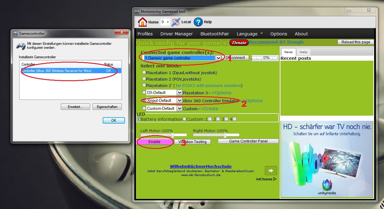Select Playstation 1 mode radio button
This screenshot has width=384, height=209.
point(144,73)
